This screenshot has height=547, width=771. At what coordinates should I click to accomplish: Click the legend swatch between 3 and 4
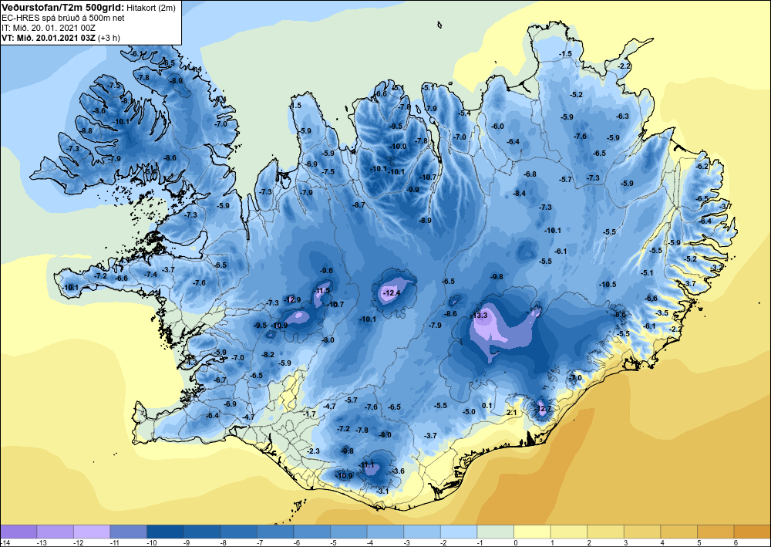(x=642, y=532)
